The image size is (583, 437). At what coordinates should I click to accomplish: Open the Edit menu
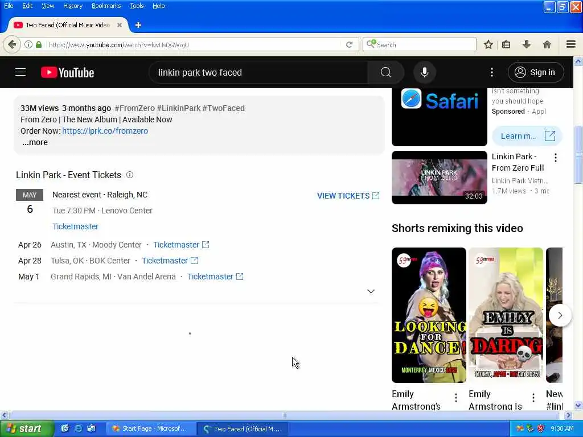27,6
